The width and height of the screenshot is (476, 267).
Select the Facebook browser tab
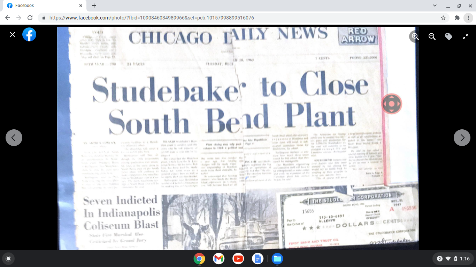tap(45, 6)
